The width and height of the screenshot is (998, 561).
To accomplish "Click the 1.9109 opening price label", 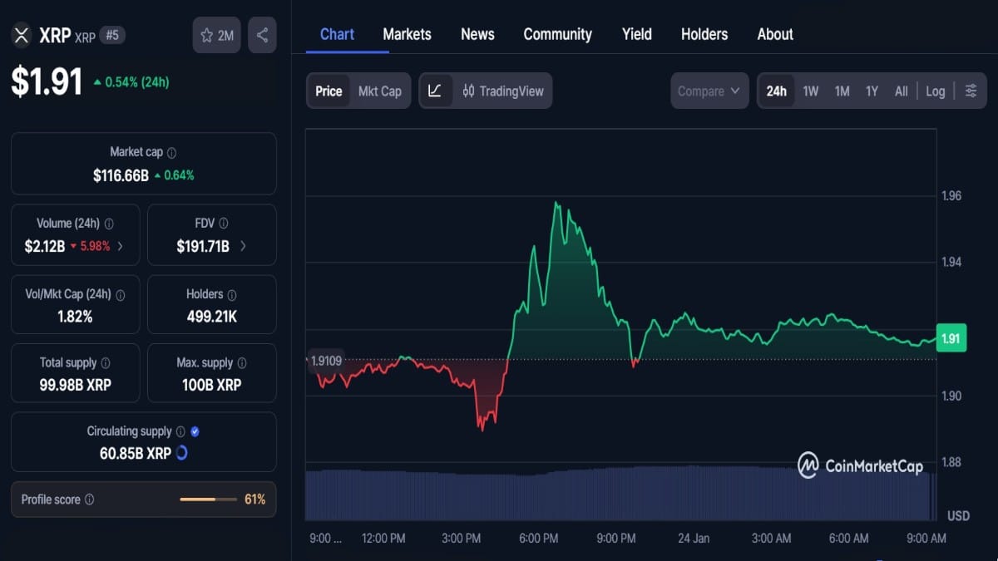I will pos(324,361).
